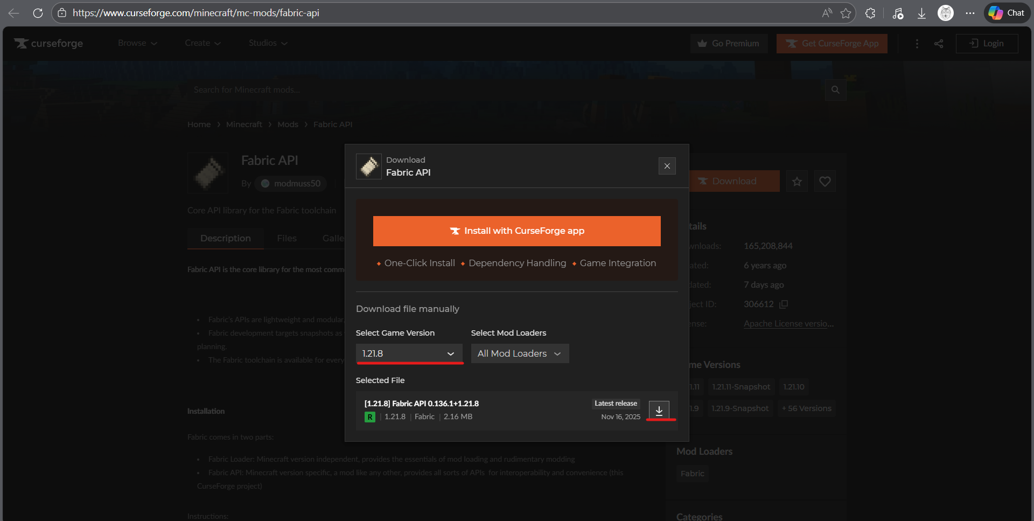Viewport: 1034px width, 521px height.
Task: Expand the game version 1.21.8 dropdown
Action: [409, 353]
